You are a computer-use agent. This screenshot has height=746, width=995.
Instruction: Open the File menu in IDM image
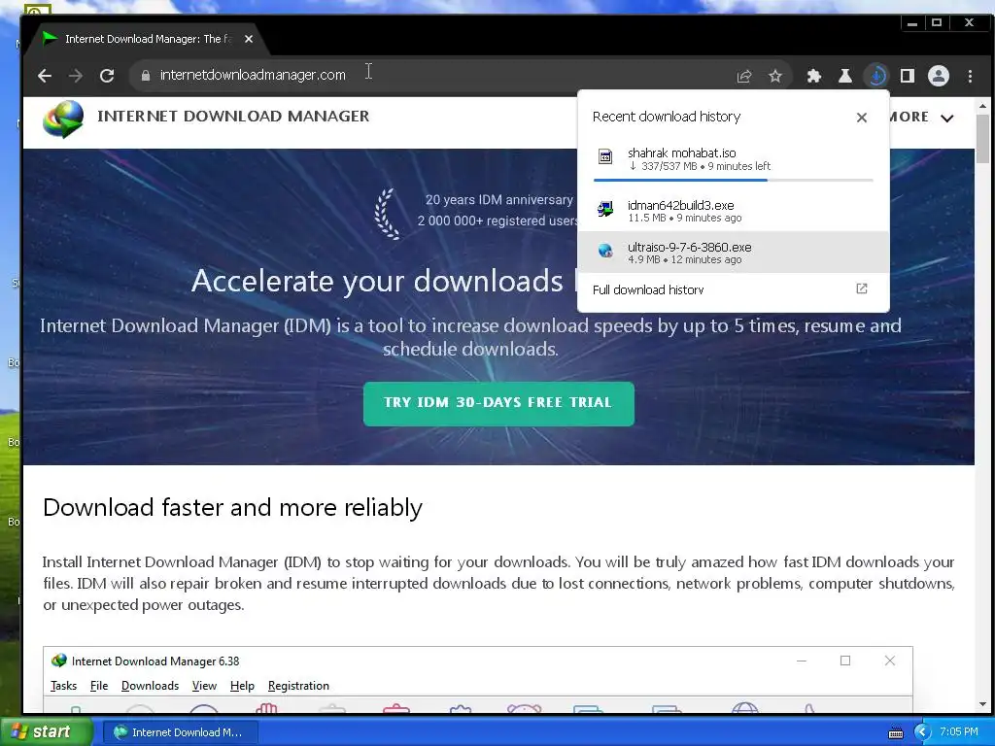click(x=99, y=686)
